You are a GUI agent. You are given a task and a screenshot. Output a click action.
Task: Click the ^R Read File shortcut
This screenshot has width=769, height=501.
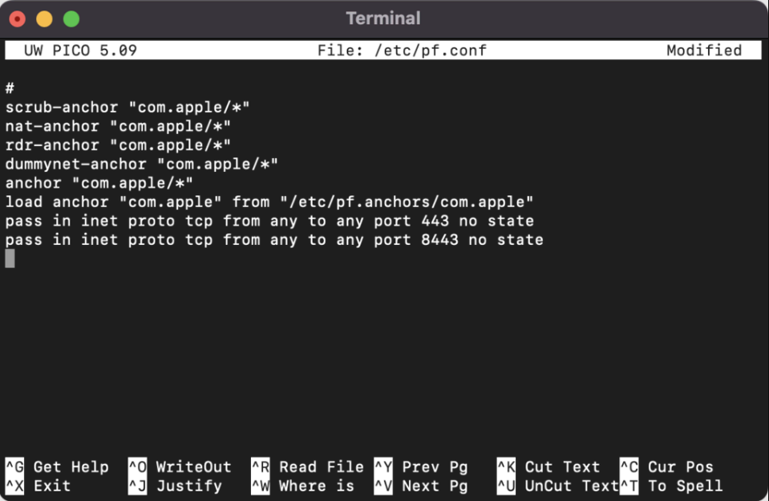coord(309,466)
